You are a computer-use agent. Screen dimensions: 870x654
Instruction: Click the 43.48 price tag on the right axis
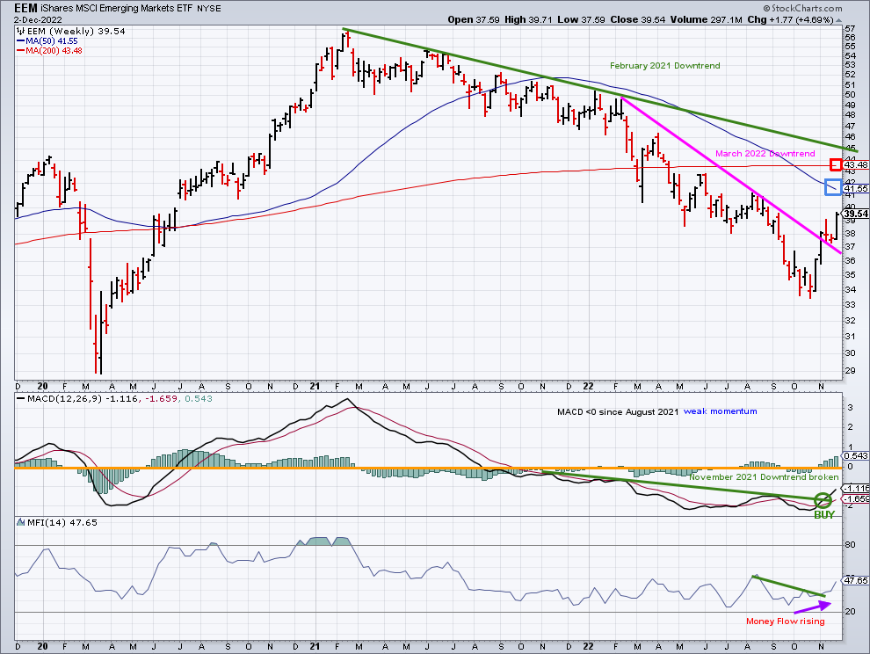(856, 165)
